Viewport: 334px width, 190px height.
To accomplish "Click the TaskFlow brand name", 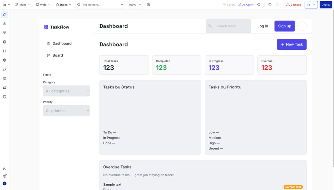I will click(60, 27).
